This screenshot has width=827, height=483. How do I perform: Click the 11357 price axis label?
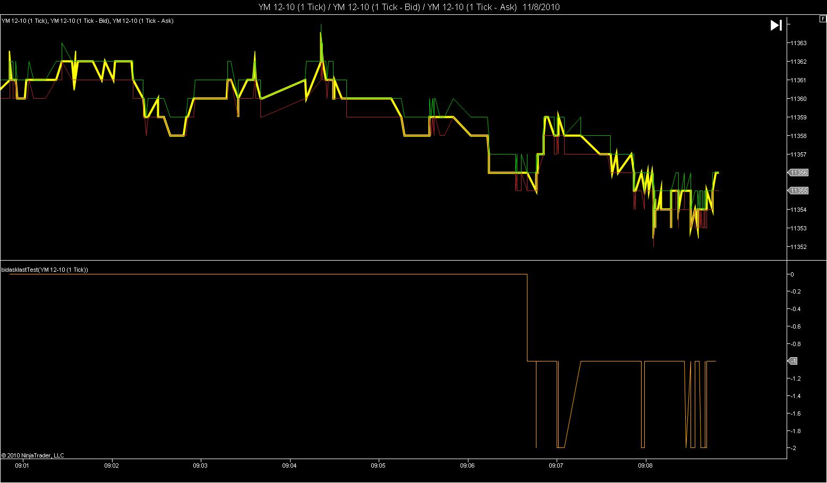pos(799,154)
